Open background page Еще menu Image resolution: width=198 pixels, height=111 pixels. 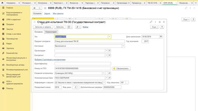click(x=186, y=19)
